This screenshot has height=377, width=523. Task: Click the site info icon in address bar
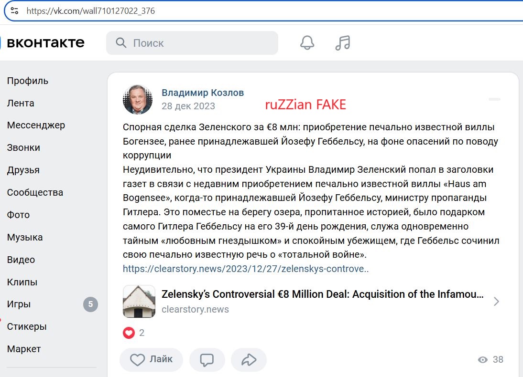click(x=15, y=10)
